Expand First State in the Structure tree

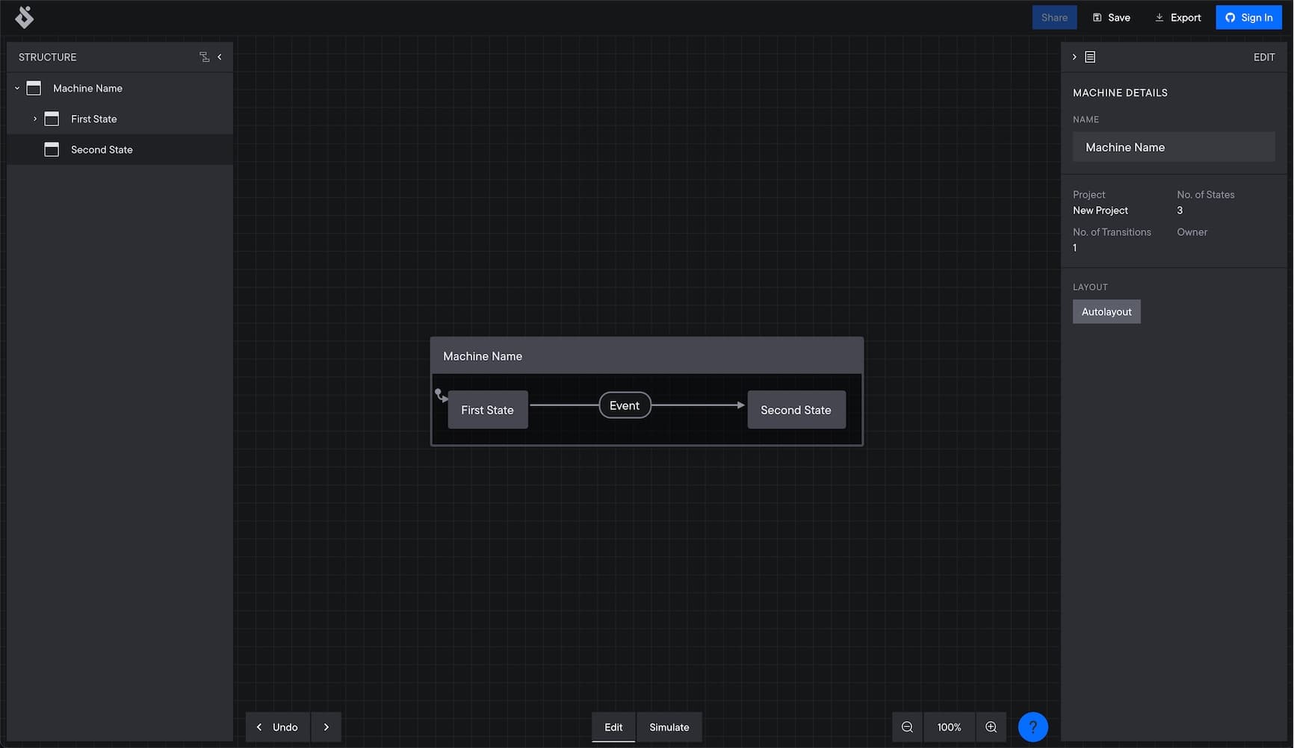pos(34,119)
